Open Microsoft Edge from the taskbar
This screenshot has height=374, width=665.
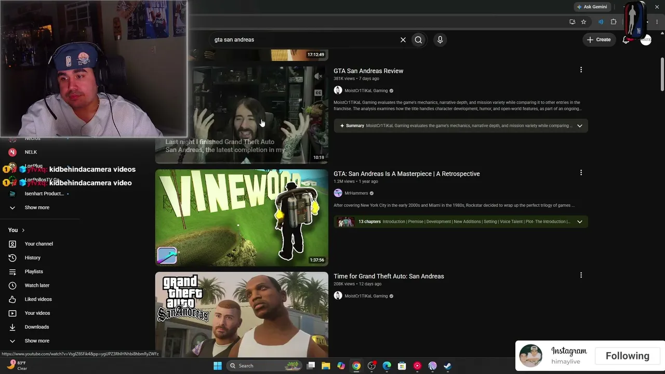[x=387, y=366]
